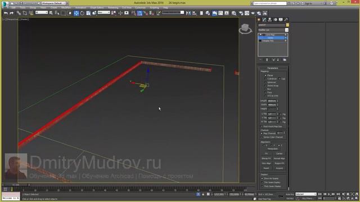Activate the Select and Move tool
Viewport: 360px width, 202px height.
(x=76, y=13)
